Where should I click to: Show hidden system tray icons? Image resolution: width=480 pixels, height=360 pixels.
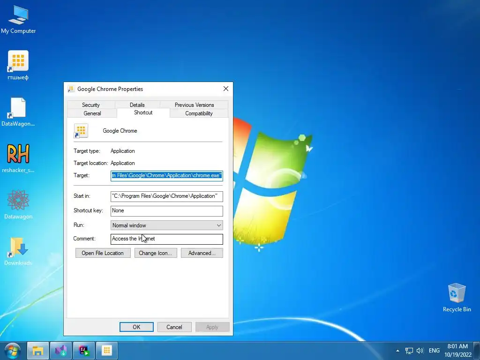397,351
